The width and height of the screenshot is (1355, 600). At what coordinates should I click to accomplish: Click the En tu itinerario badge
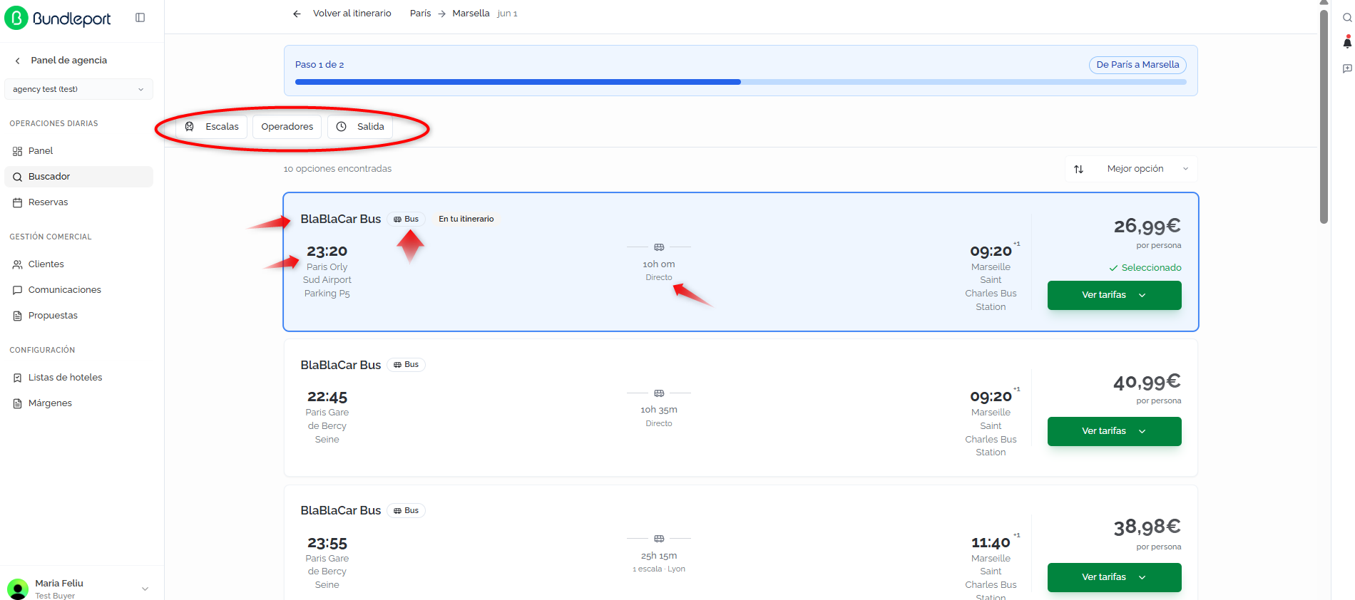[x=466, y=219]
